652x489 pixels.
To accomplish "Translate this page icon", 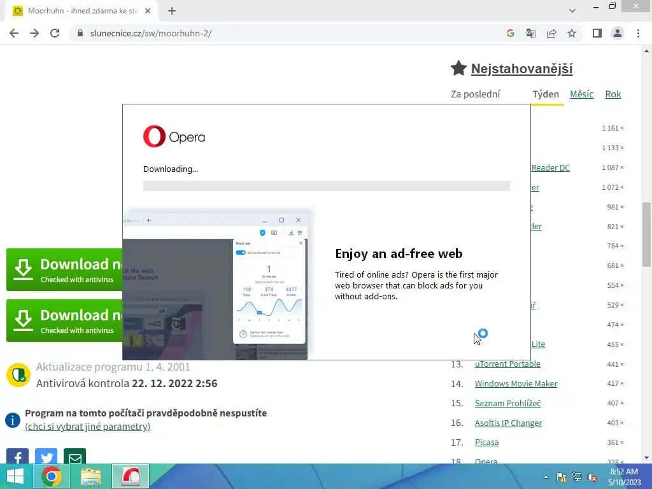I will (x=530, y=33).
